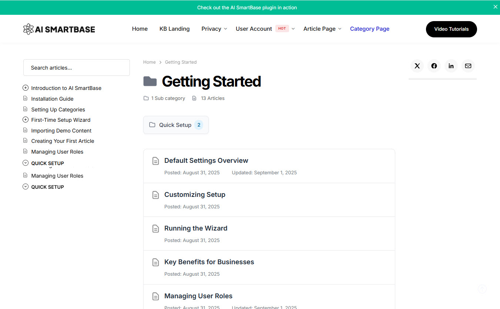Open the Running the Wizard article

point(196,228)
